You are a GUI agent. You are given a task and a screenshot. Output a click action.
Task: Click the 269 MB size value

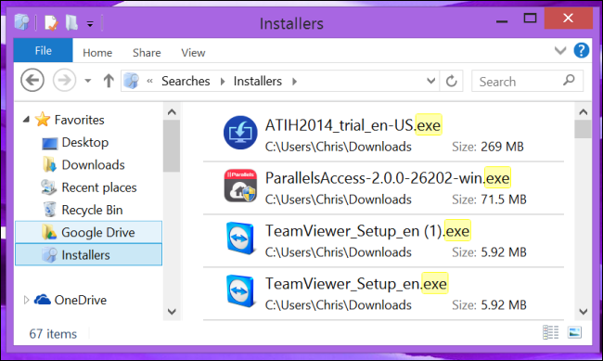502,147
